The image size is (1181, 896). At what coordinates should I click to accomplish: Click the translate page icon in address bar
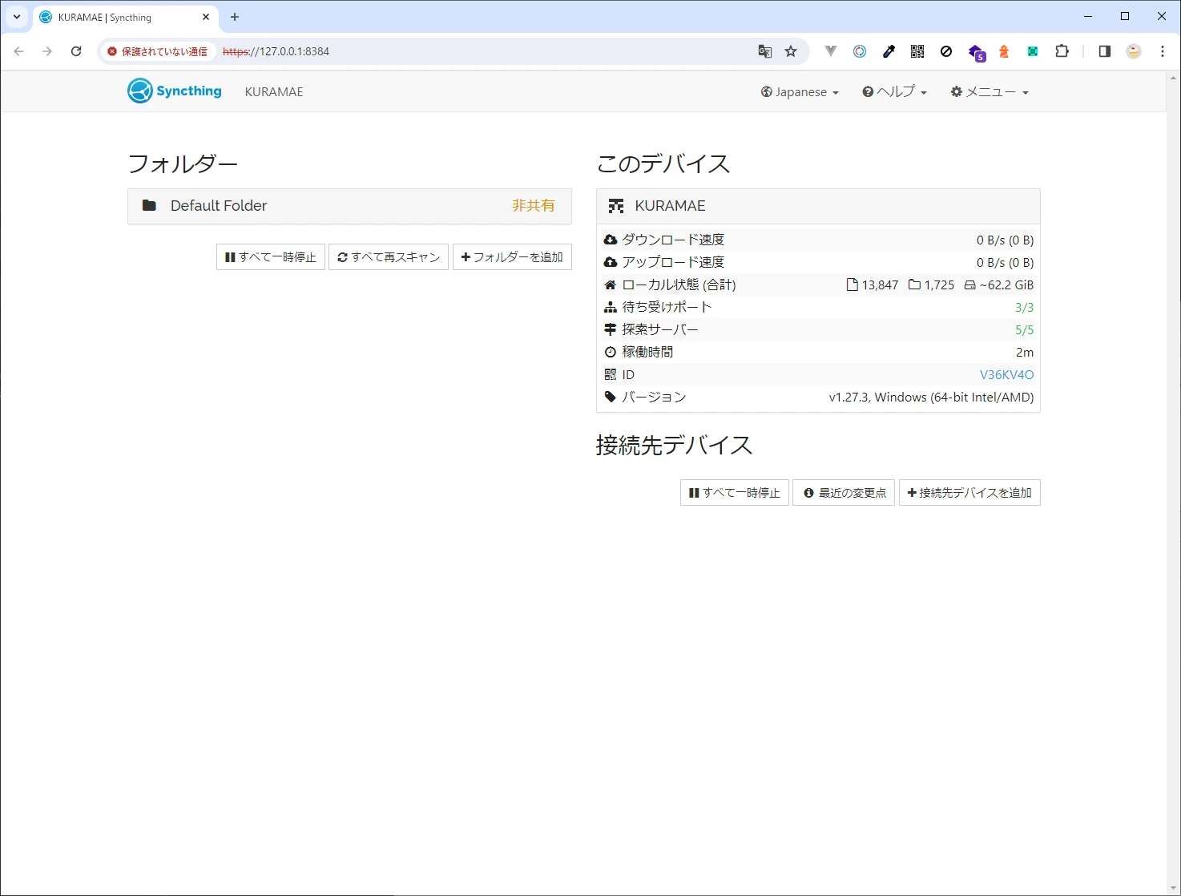pyautogui.click(x=765, y=51)
